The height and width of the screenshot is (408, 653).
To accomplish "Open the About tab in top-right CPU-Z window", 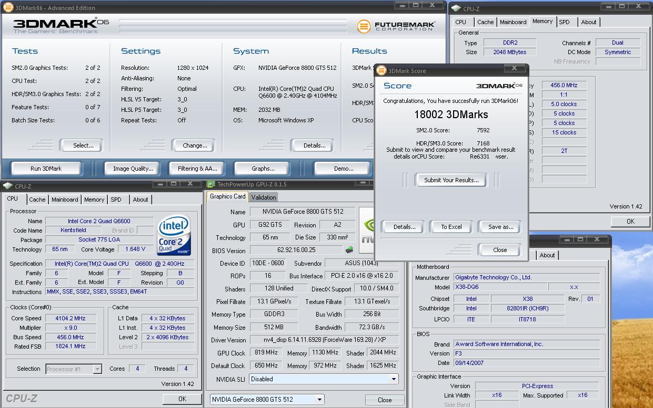I will click(x=589, y=22).
